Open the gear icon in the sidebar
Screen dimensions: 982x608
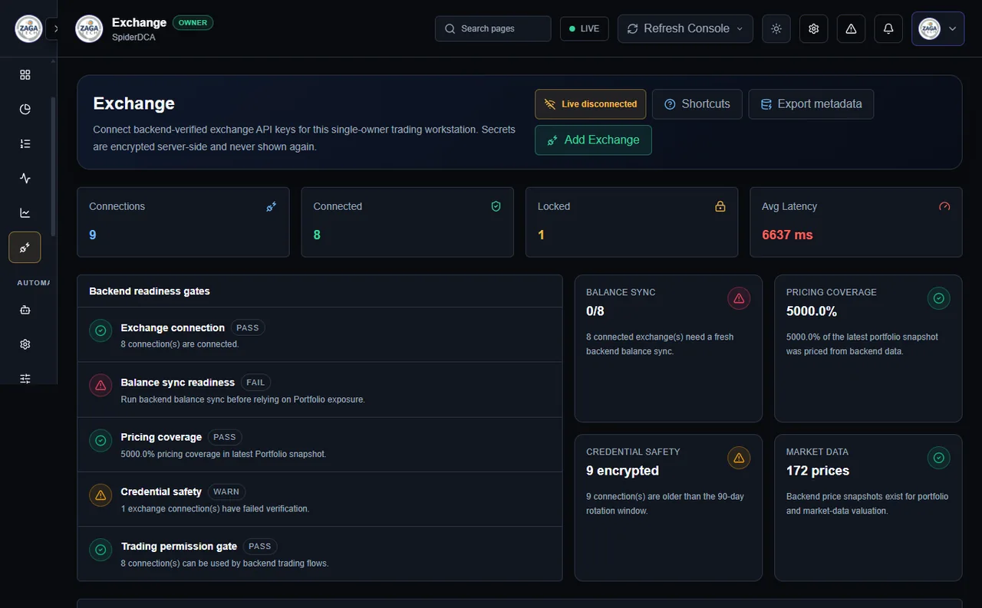coord(25,344)
